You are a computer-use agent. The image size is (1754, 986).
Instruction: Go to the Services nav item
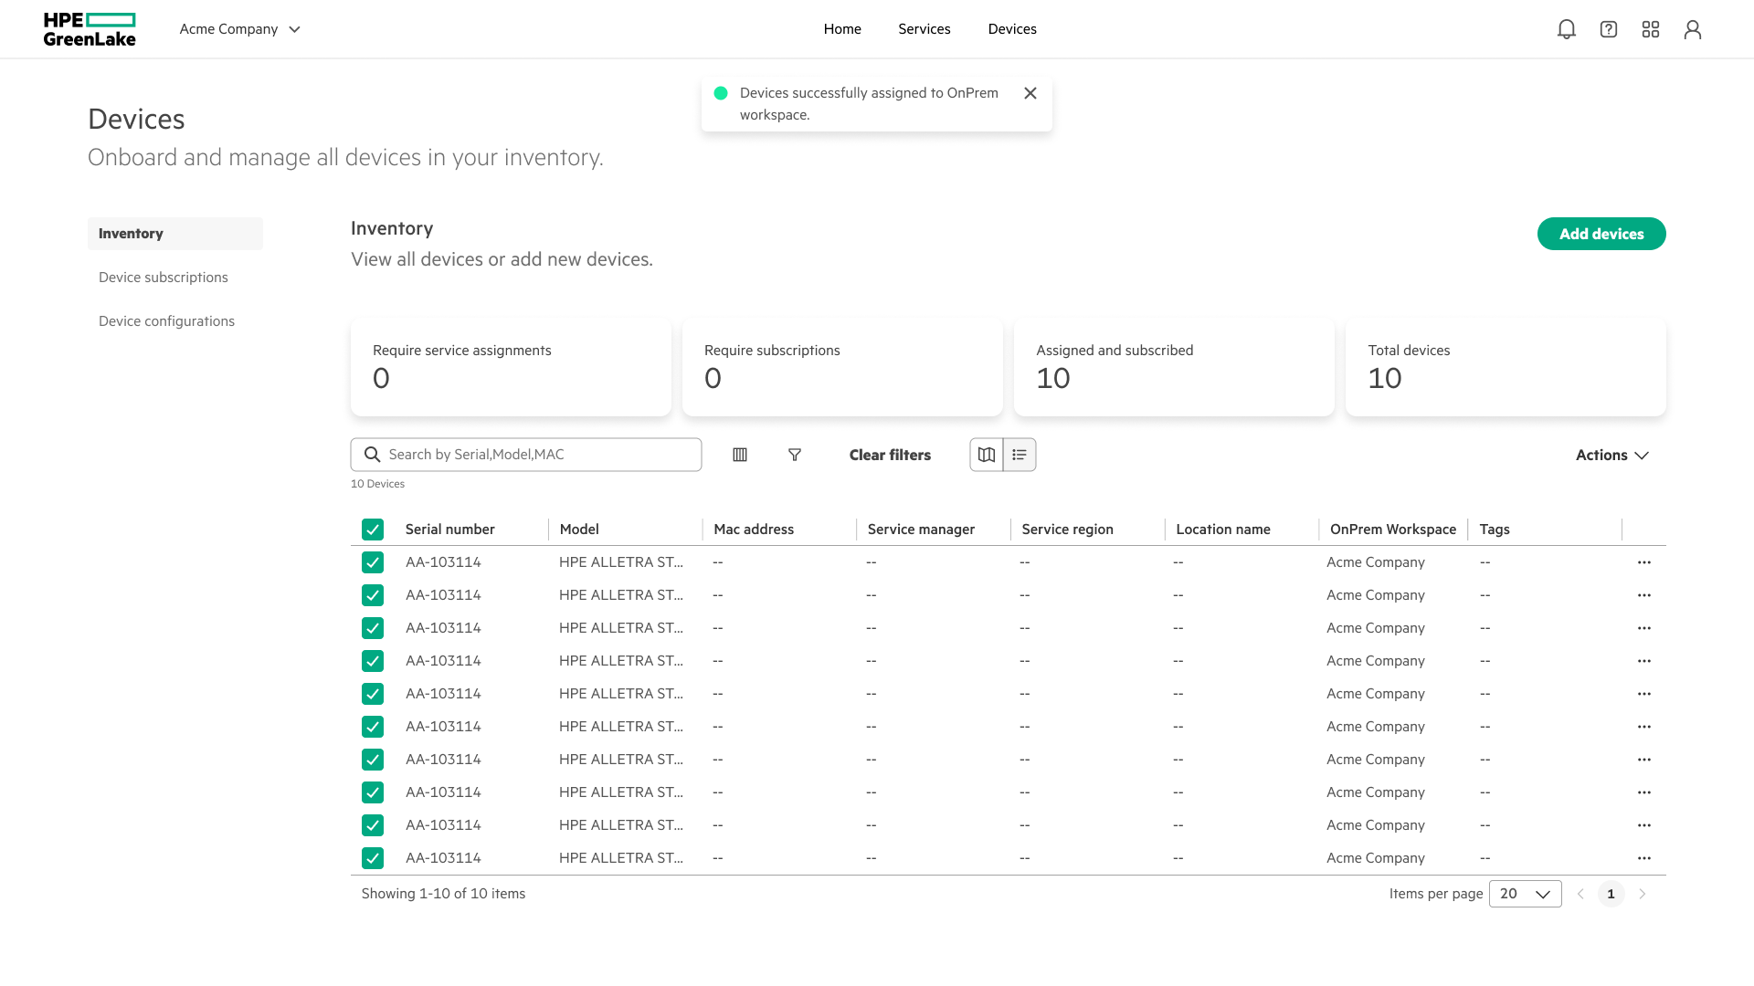point(925,29)
